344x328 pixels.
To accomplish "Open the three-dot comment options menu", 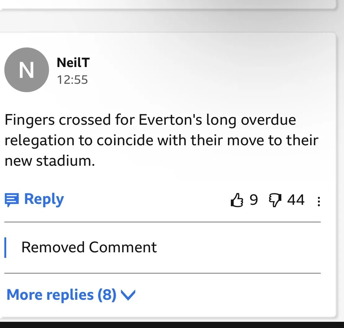I will 319,202.
